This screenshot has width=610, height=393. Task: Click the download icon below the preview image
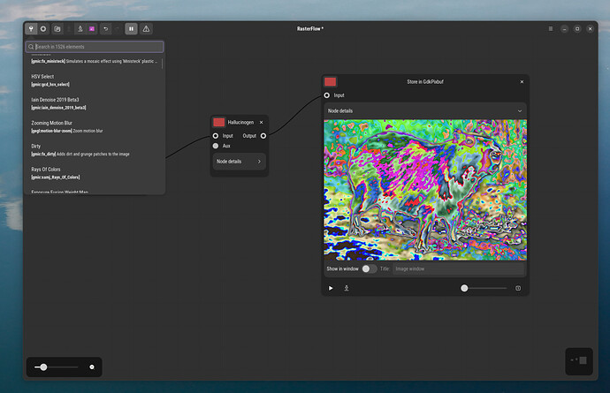[346, 288]
